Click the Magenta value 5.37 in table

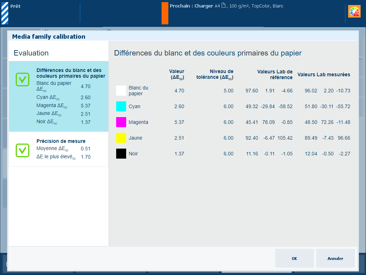point(179,122)
